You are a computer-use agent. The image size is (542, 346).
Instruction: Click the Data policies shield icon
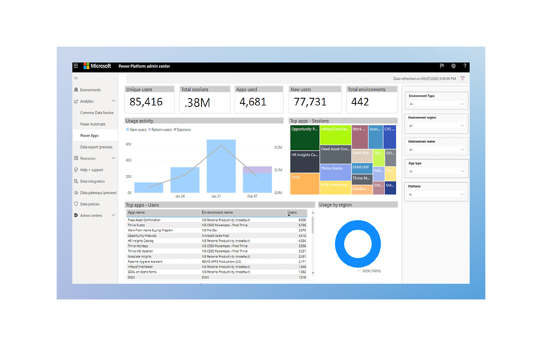click(76, 204)
